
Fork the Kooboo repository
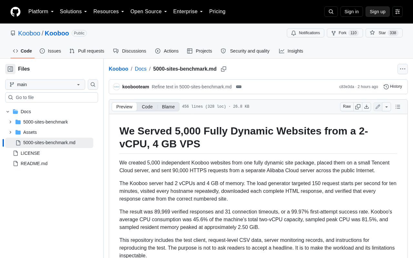[345, 33]
